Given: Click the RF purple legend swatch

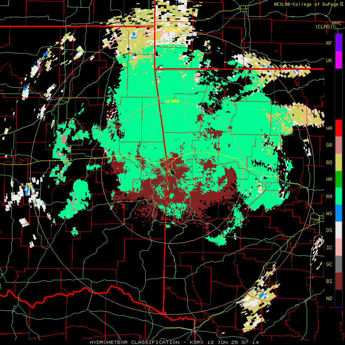Looking at the screenshot, I should (338, 43).
